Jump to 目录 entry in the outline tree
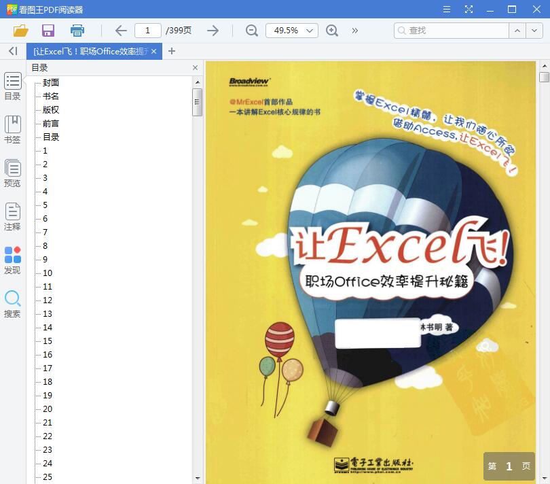 tap(51, 137)
